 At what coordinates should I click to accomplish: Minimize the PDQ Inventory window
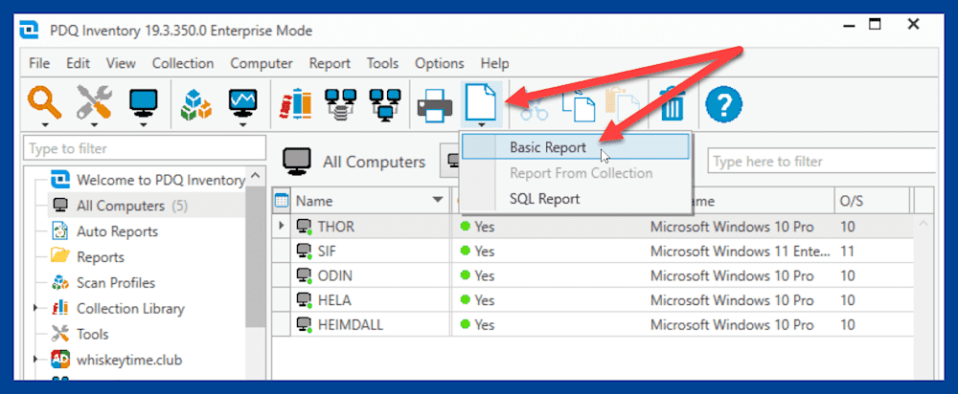[849, 25]
